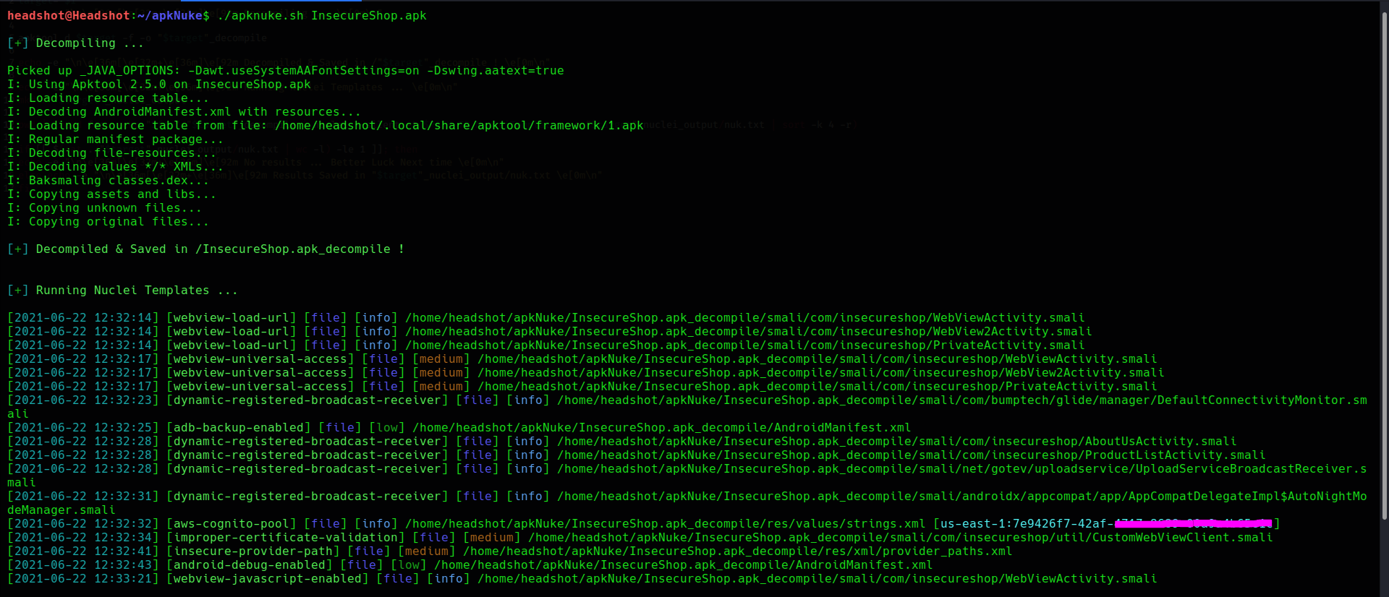Image resolution: width=1389 pixels, height=597 pixels.
Task: Click the DefaultConnectivityMonitor broadcast-receiver result
Action: point(687,407)
